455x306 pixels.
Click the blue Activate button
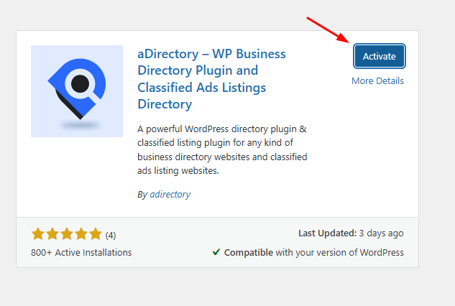coord(379,57)
